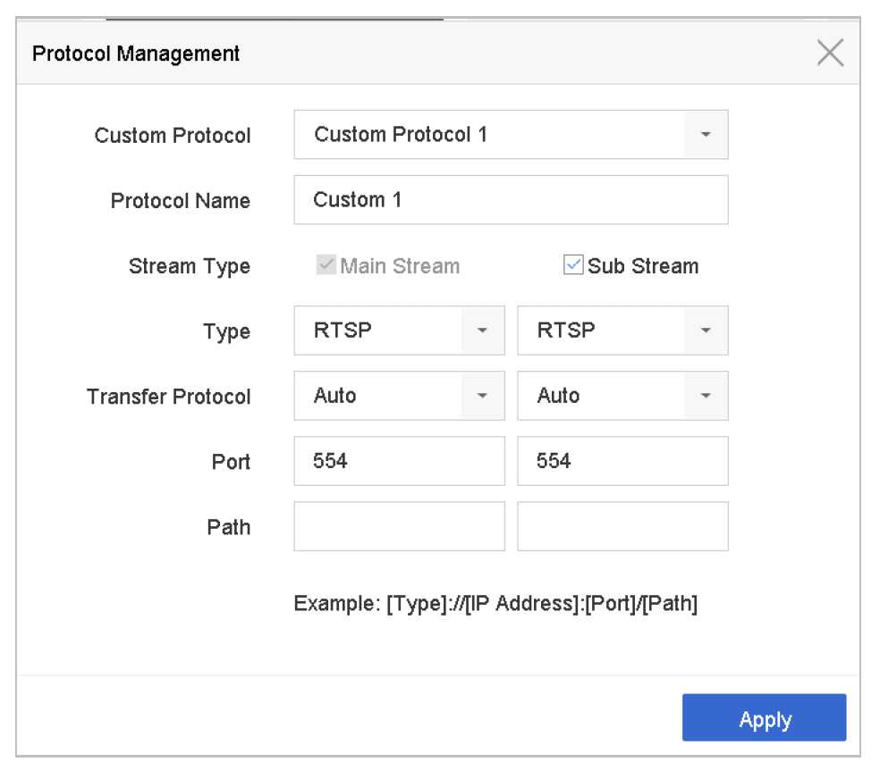Click the sub stream Port field

[x=622, y=461]
